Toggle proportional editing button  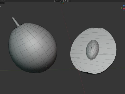[x=68, y=1]
